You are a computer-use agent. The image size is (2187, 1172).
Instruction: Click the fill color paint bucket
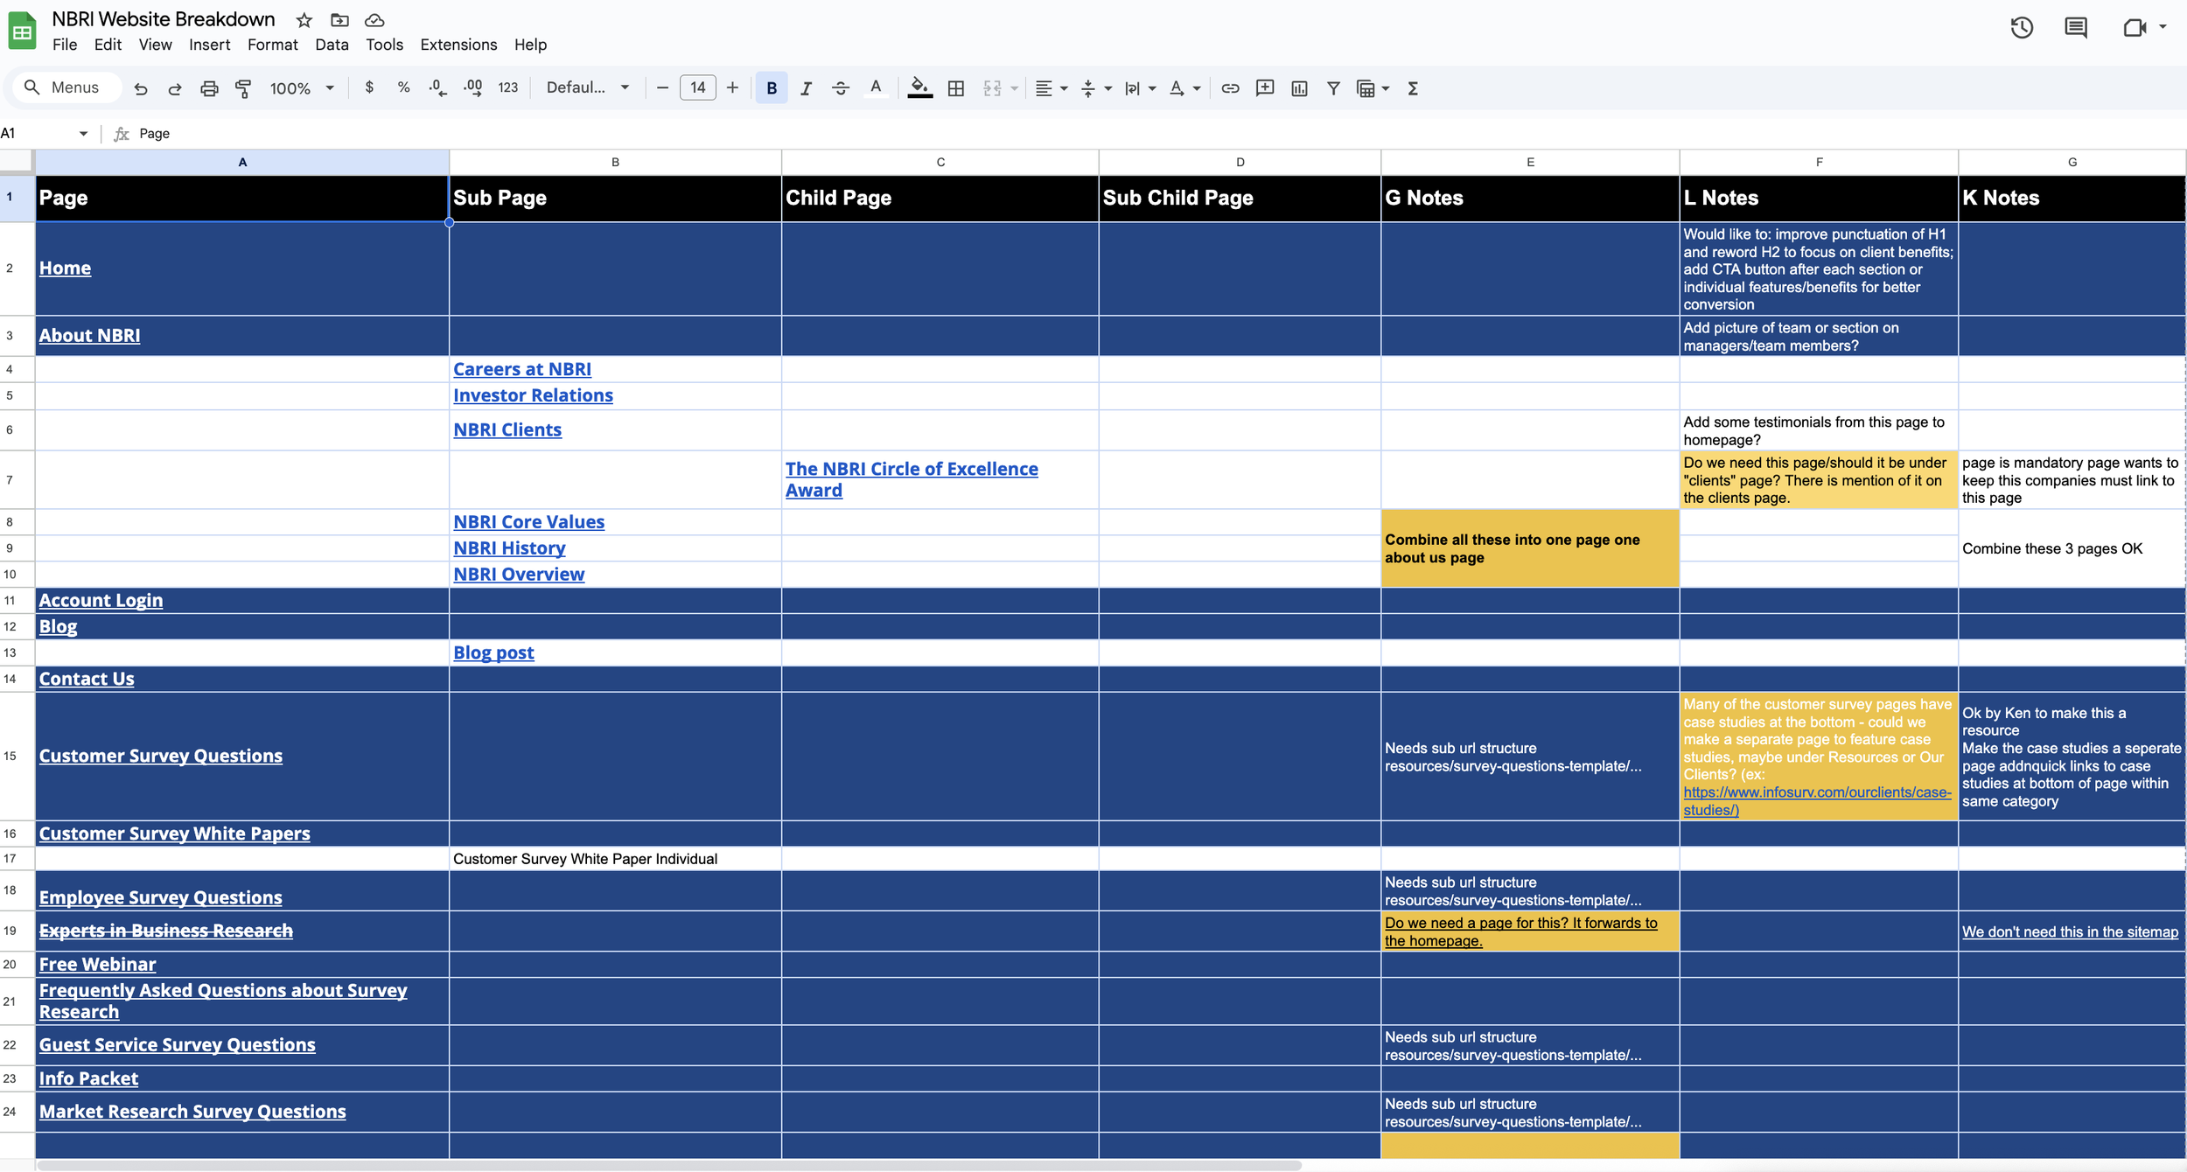click(x=919, y=87)
